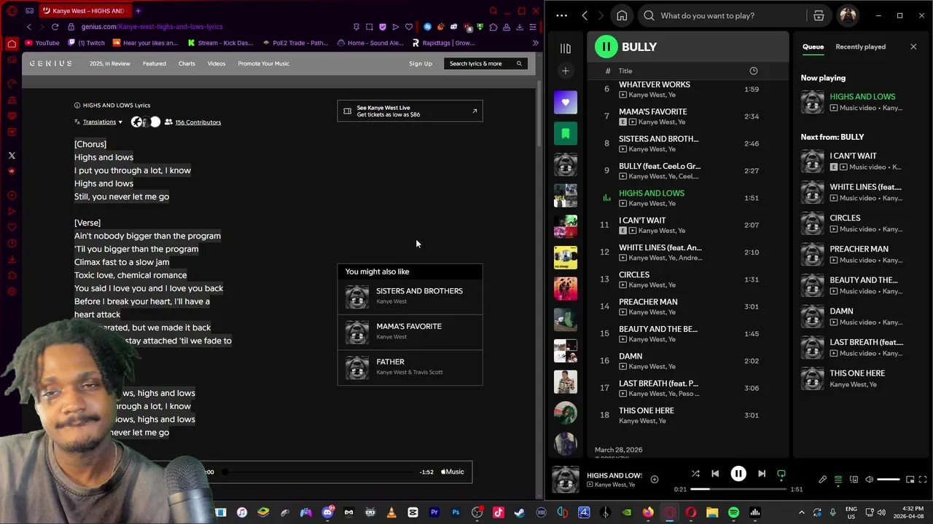Open FATHER song recommendation
The height and width of the screenshot is (524, 933).
(x=410, y=367)
